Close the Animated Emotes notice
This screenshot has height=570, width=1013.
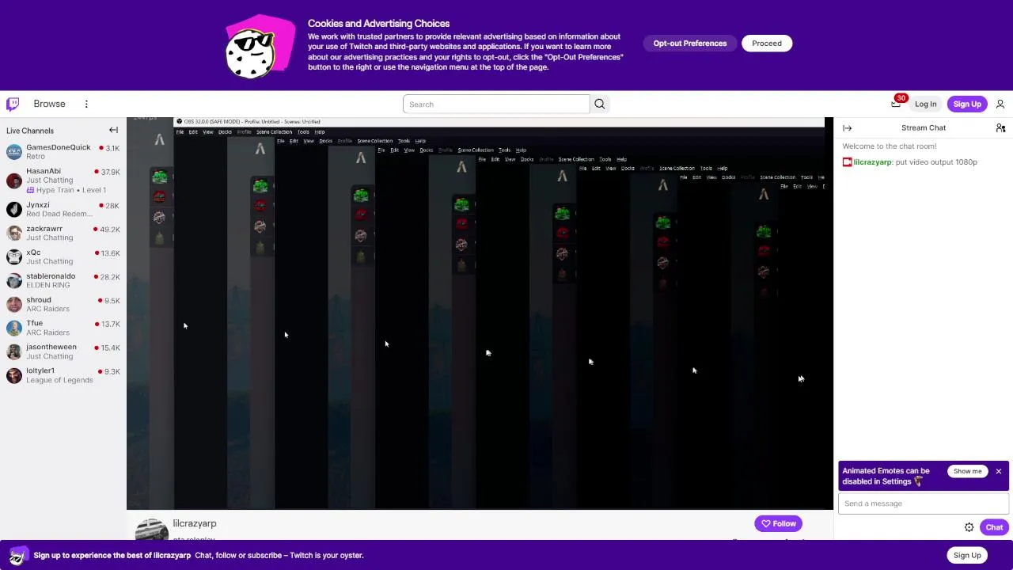click(x=999, y=471)
